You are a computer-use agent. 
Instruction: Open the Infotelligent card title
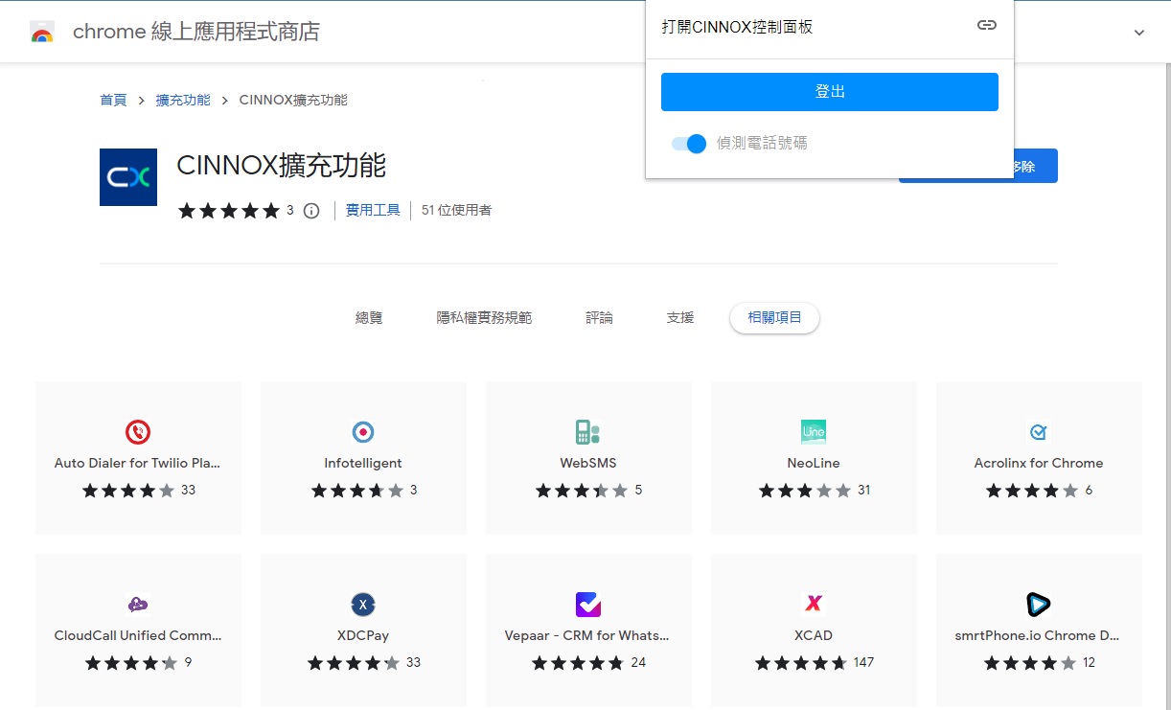(x=363, y=463)
